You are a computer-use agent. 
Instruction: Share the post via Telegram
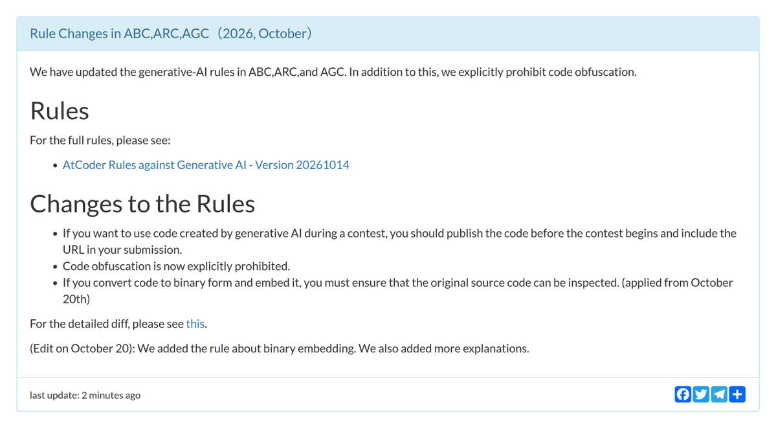point(719,394)
